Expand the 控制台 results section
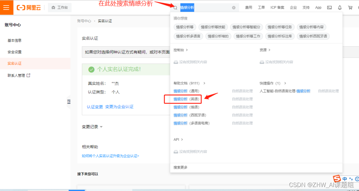 click(x=180, y=50)
